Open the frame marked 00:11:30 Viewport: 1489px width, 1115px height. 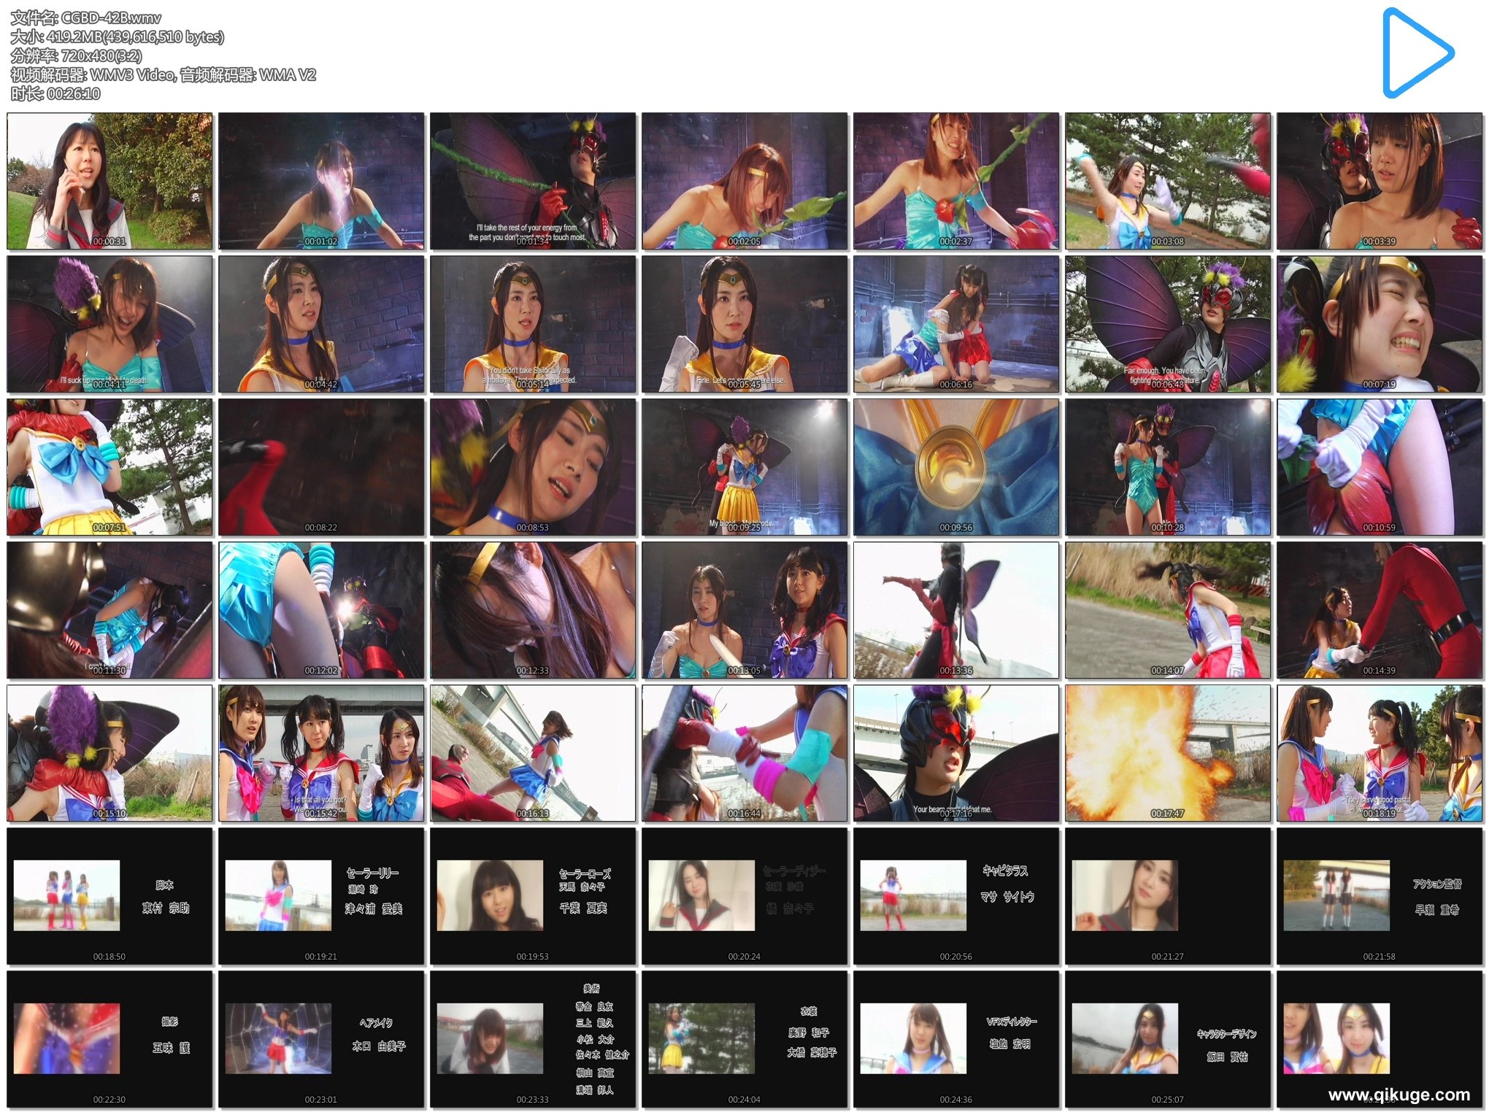click(x=109, y=610)
